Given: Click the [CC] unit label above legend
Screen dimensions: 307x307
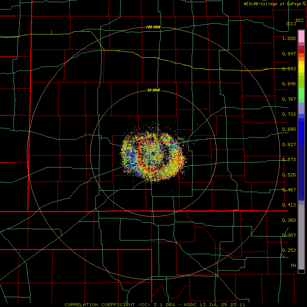Looking at the screenshot, I should 291,24.
